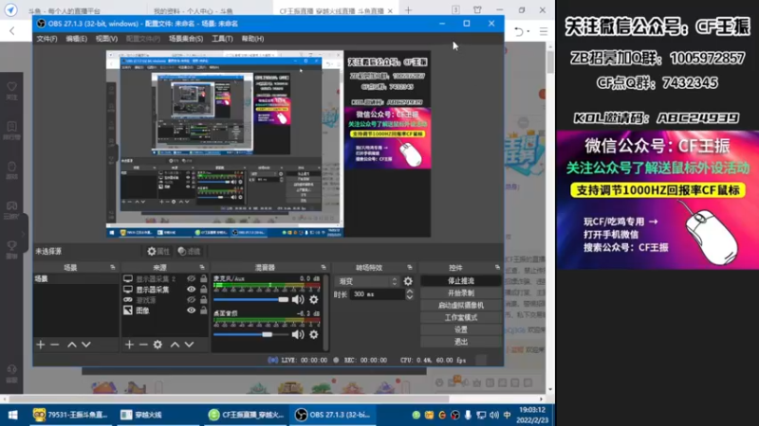This screenshot has width=759, height=426.
Task: Close the CF王振直播 browser tab
Action: click(x=390, y=10)
